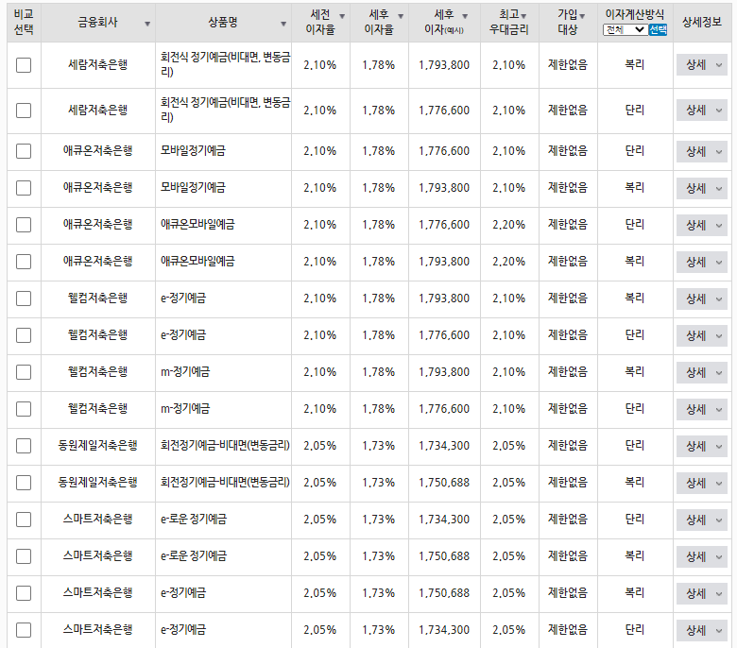Tick 웰컴저축은행 m-정기예금 단리 checkbox
Image resolution: width=737 pixels, height=648 pixels.
click(24, 409)
